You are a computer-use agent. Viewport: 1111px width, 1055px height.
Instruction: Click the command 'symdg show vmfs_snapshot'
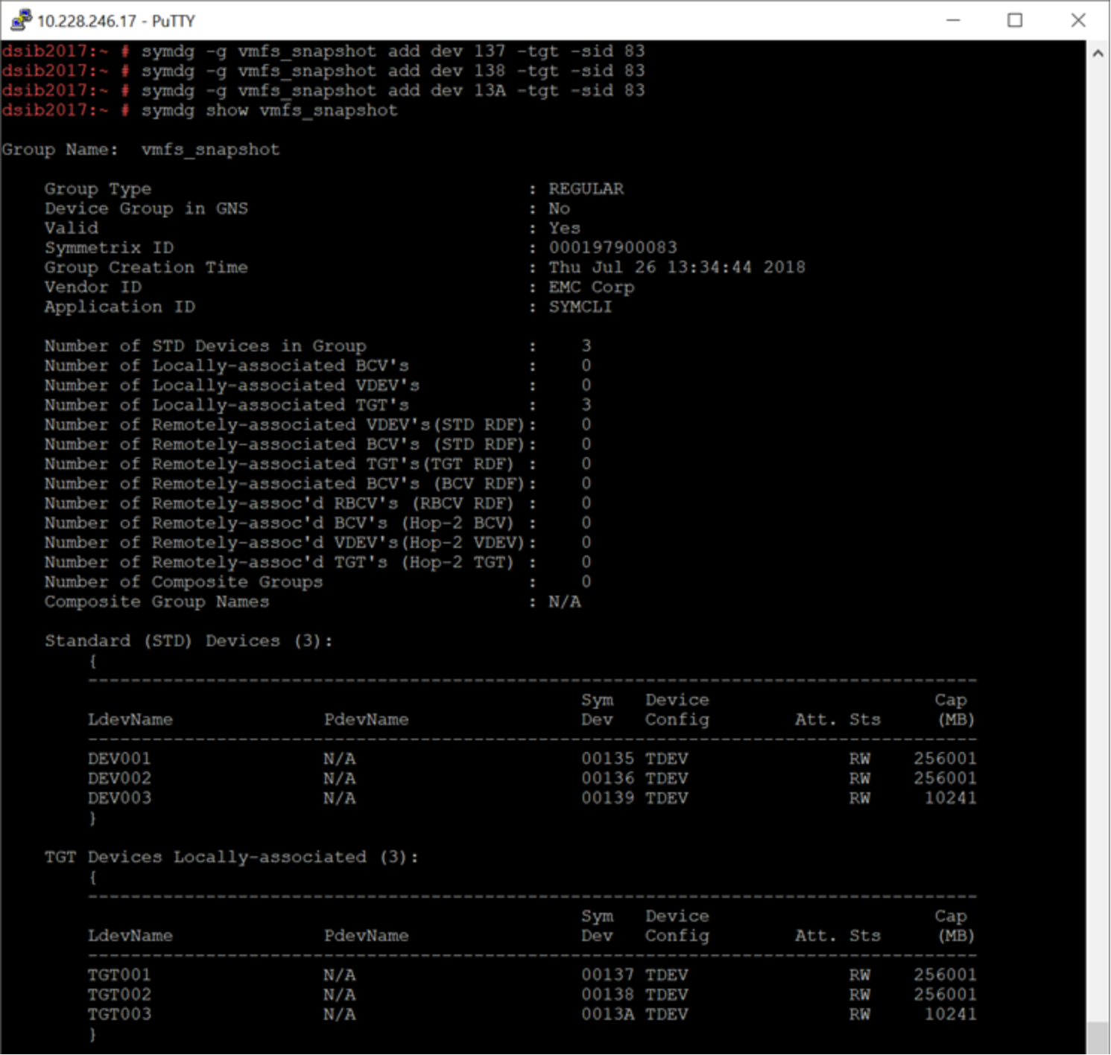coord(270,111)
